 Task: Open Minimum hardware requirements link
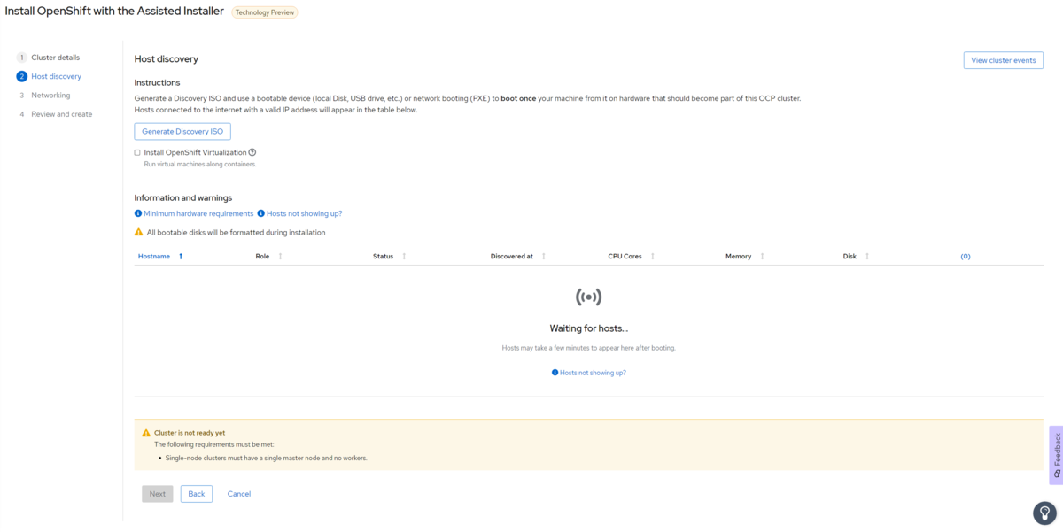coord(198,214)
